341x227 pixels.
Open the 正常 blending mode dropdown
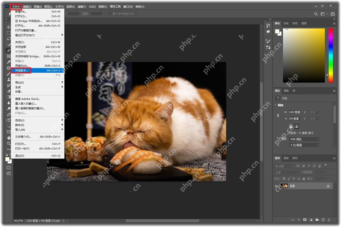coord(287,172)
